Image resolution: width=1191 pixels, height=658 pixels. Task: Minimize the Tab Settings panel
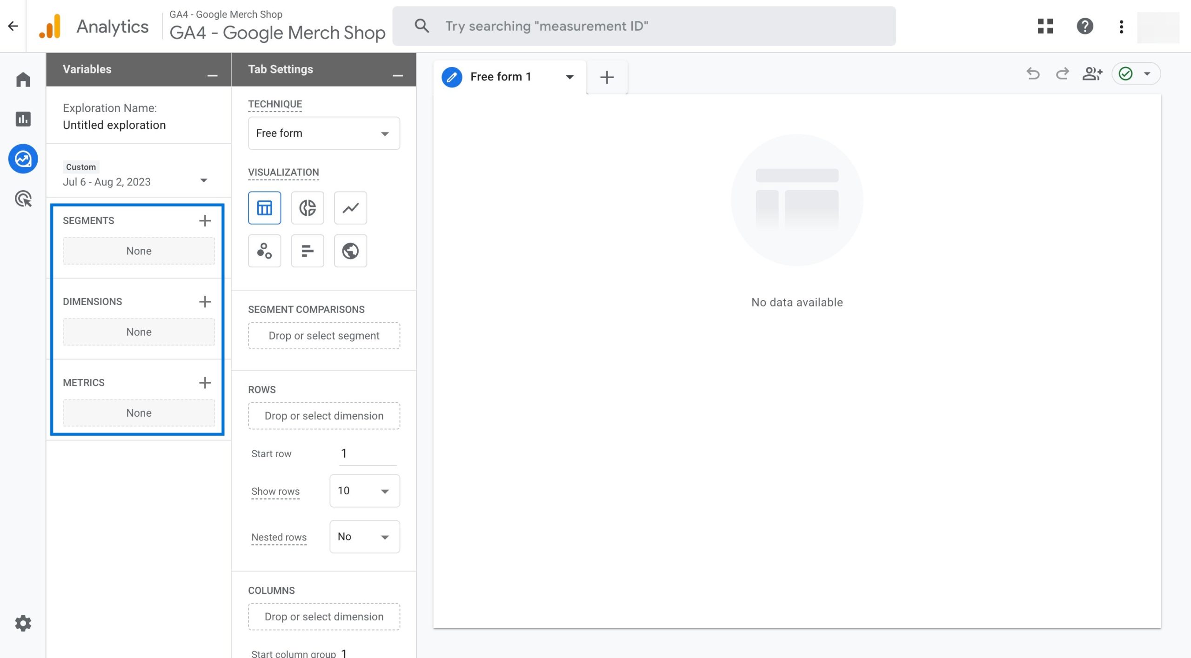397,75
